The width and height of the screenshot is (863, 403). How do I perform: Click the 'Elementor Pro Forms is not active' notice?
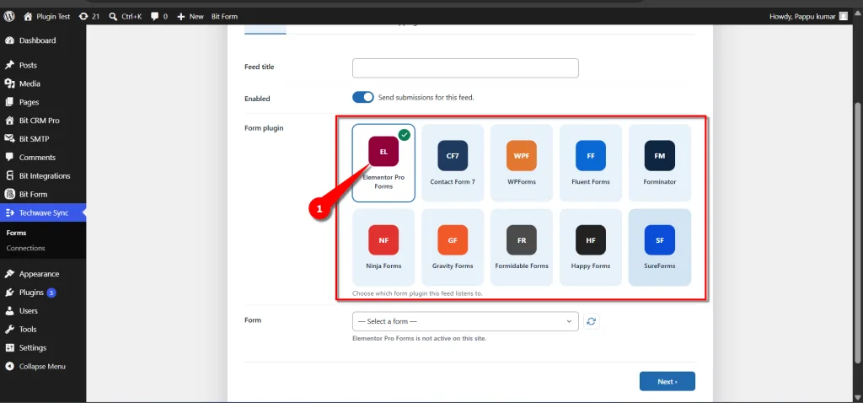pyautogui.click(x=420, y=339)
